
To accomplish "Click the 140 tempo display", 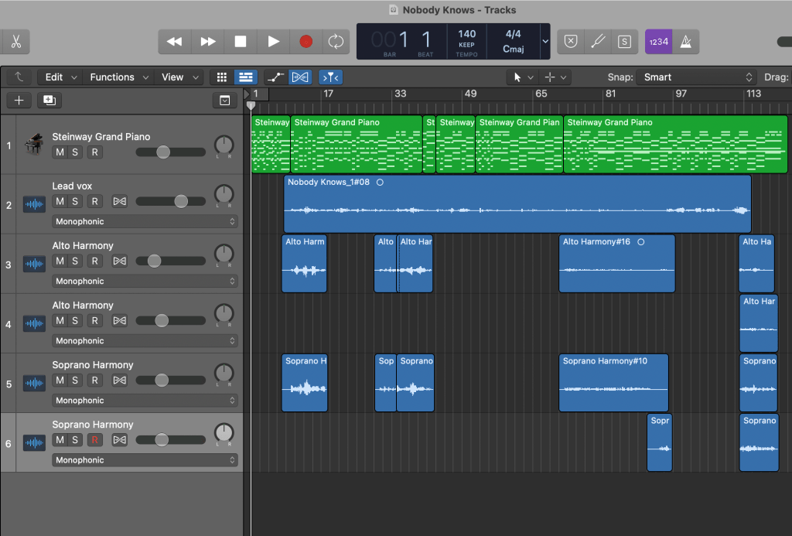I will pos(466,39).
